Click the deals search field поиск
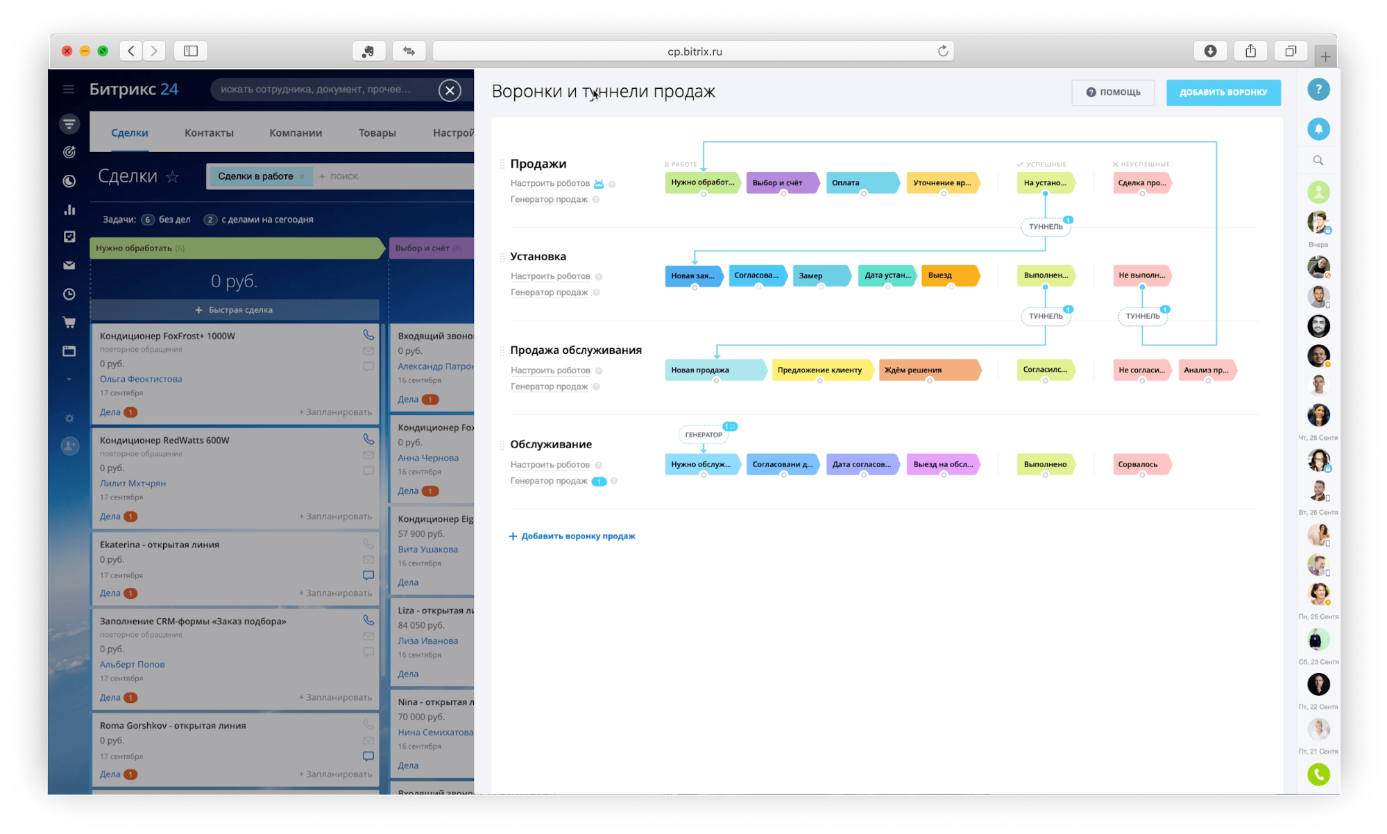Viewport: 1387px width, 834px height. [344, 177]
